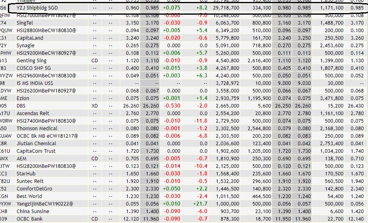This screenshot has height=223, width=368.
Task: Select SingTel volume 6,063,700
Action: pos(228,23)
